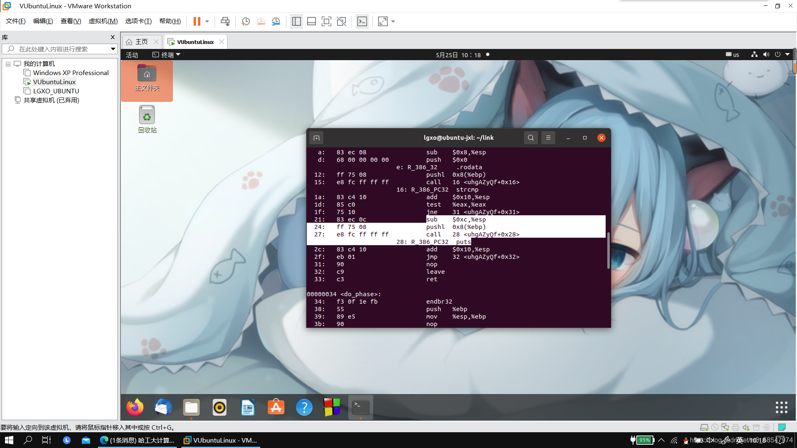Open new tab in the terminal window
This screenshot has width=797, height=448.
click(x=316, y=138)
